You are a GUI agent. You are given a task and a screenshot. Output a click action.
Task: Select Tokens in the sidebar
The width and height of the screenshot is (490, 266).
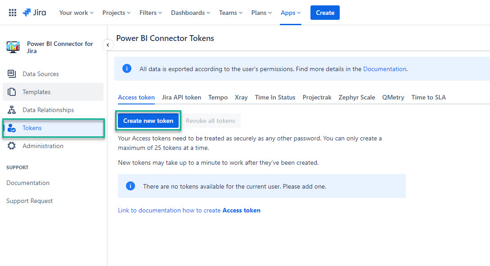31,128
